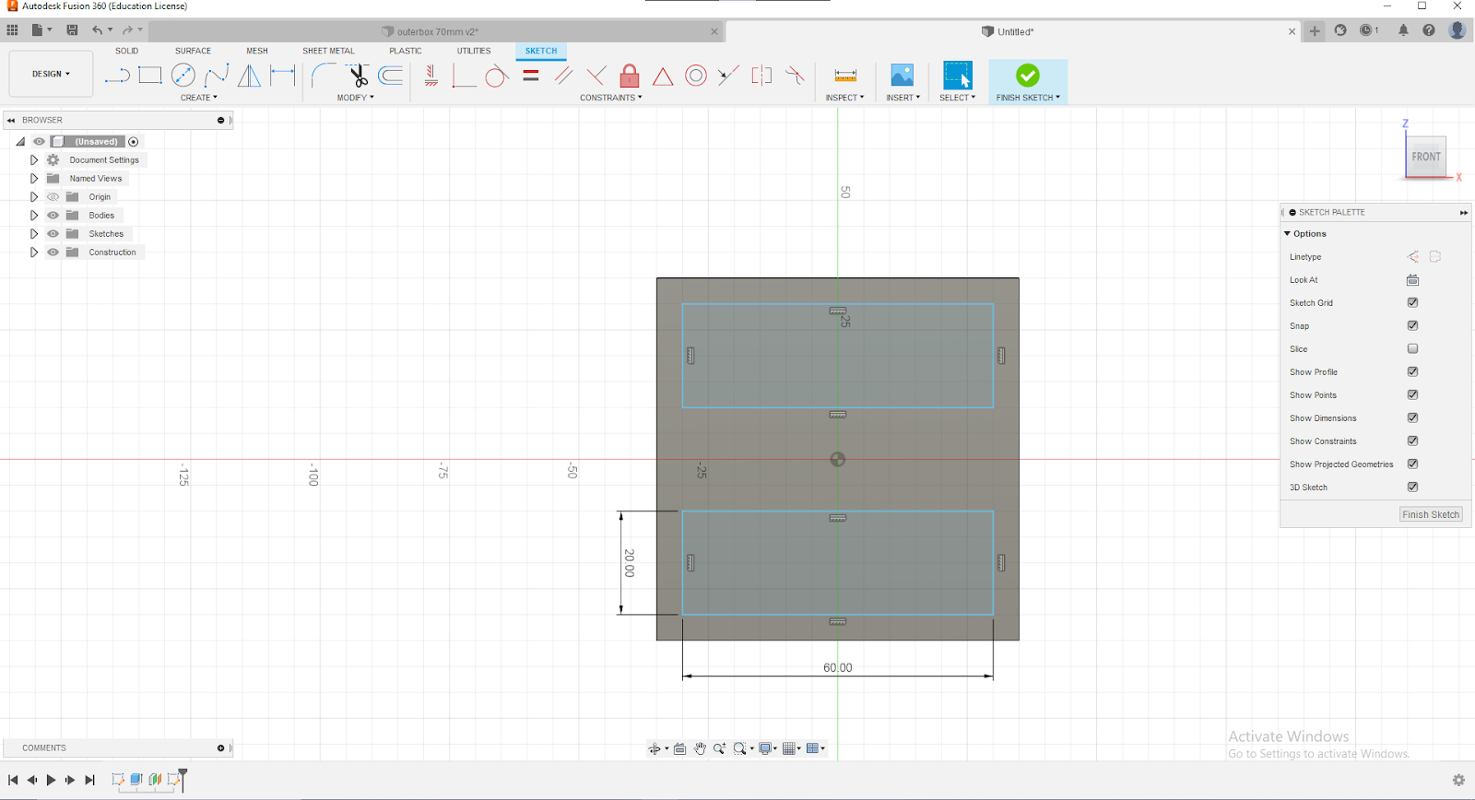Toggle the 3D Sketch checkbox
The height and width of the screenshot is (800, 1475).
point(1412,487)
